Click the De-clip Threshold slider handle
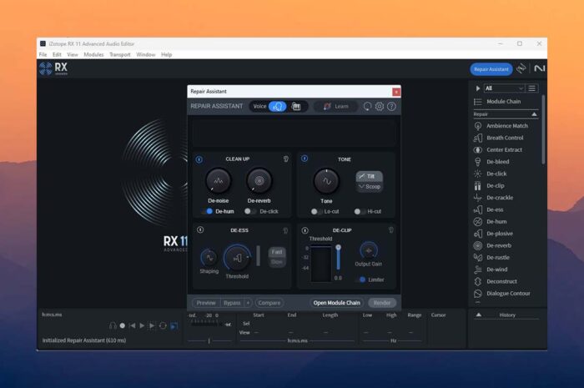This screenshot has width=584, height=388. tap(338, 247)
